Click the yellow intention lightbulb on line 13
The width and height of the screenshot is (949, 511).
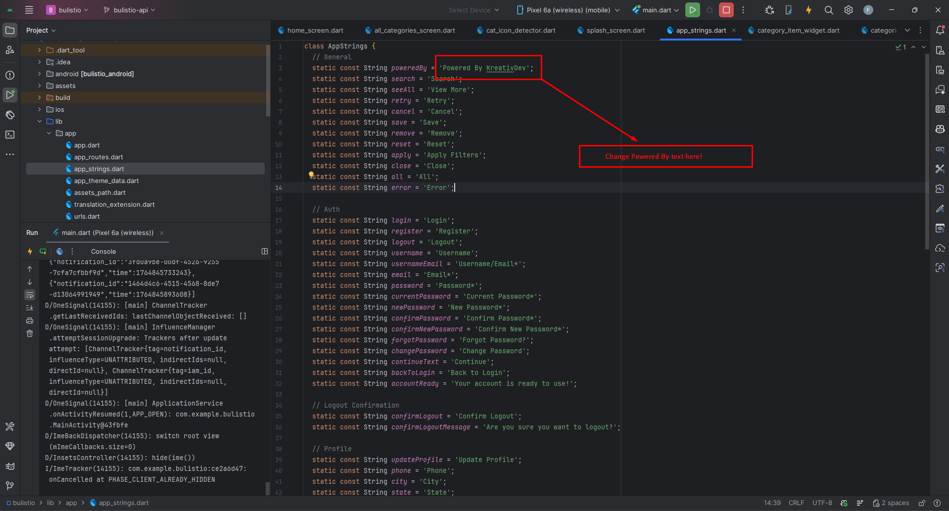tap(311, 174)
